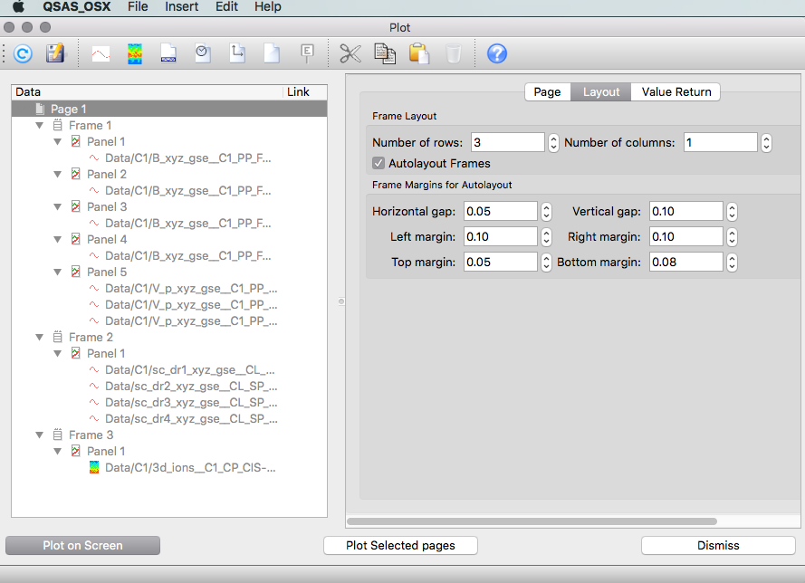Switch to the Value Return tab
The width and height of the screenshot is (805, 583).
676,92
